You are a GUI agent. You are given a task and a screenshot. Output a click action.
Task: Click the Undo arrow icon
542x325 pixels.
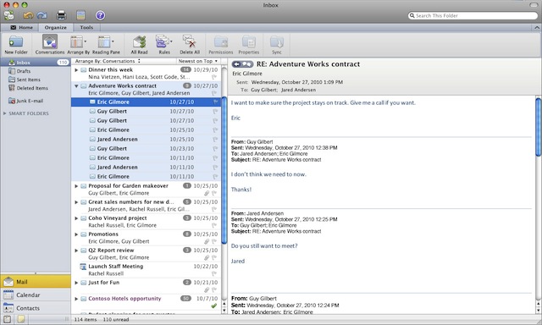(28, 15)
